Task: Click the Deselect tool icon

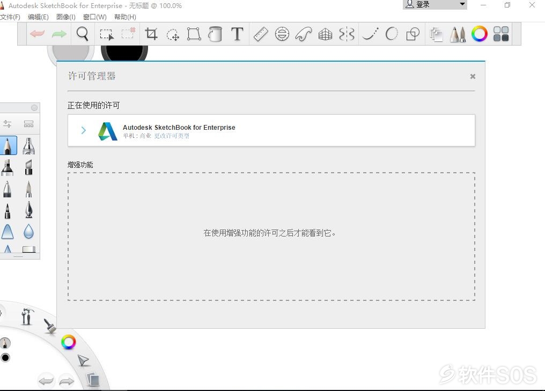Action: pyautogui.click(x=128, y=33)
